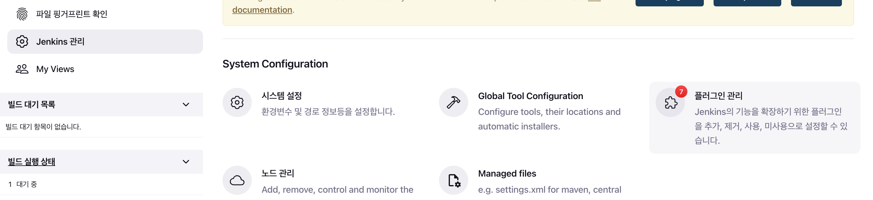Screen dimensions: 873x200
Task: Open Global Tool Configuration title
Action: point(530,96)
